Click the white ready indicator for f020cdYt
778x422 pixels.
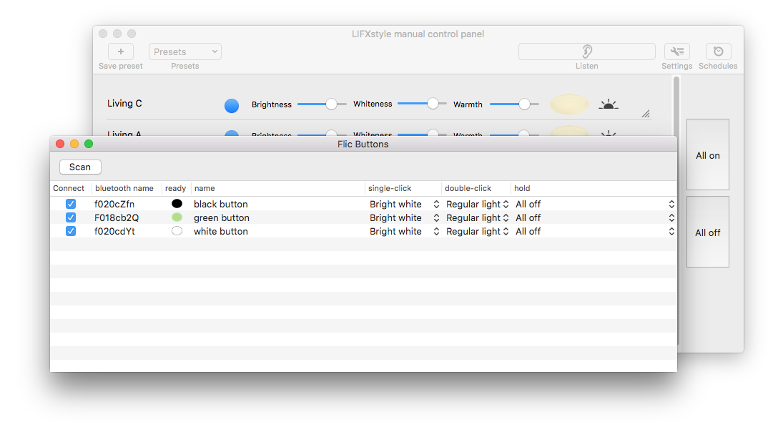pos(177,231)
